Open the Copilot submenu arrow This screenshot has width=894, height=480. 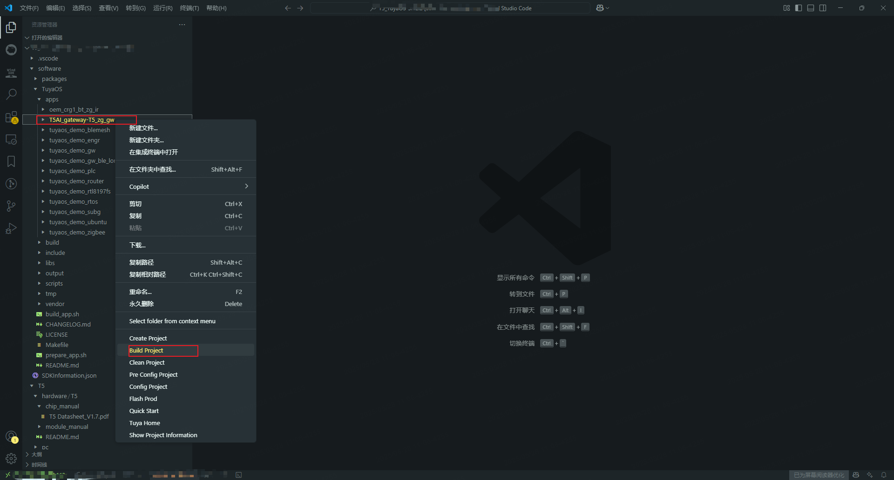(246, 187)
